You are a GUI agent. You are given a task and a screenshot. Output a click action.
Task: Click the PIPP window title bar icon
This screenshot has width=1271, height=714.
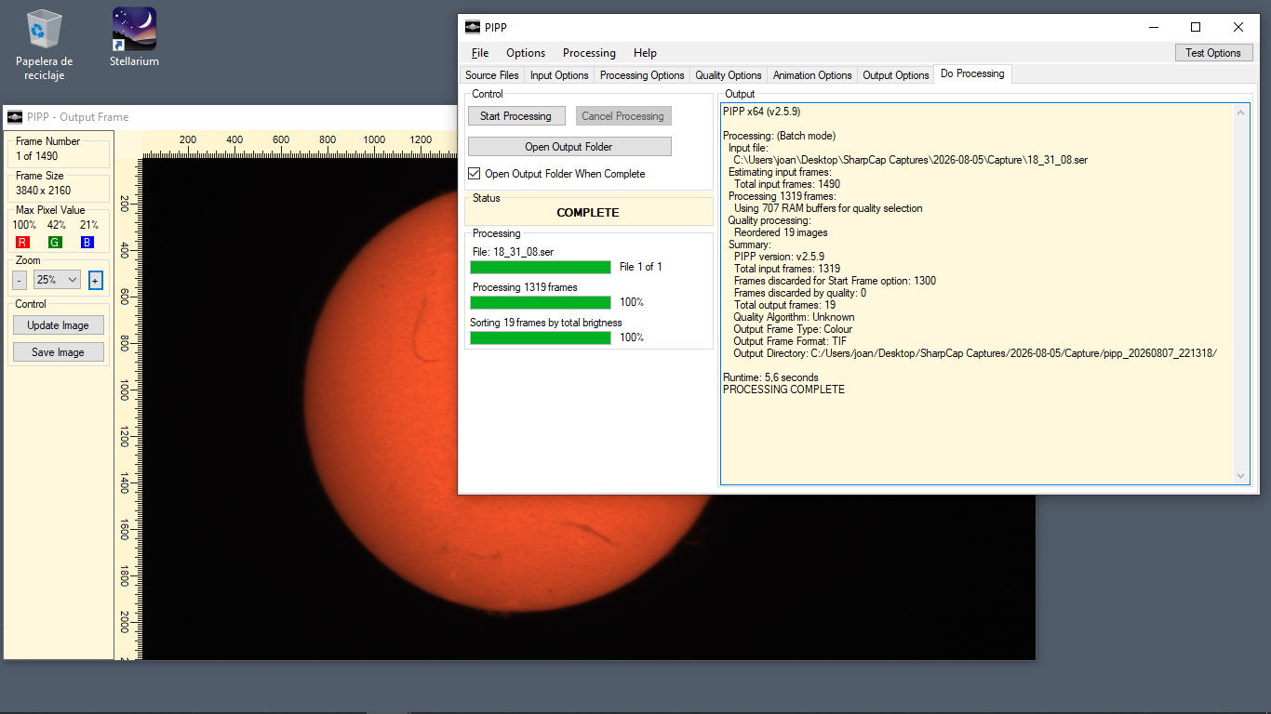[x=473, y=27]
